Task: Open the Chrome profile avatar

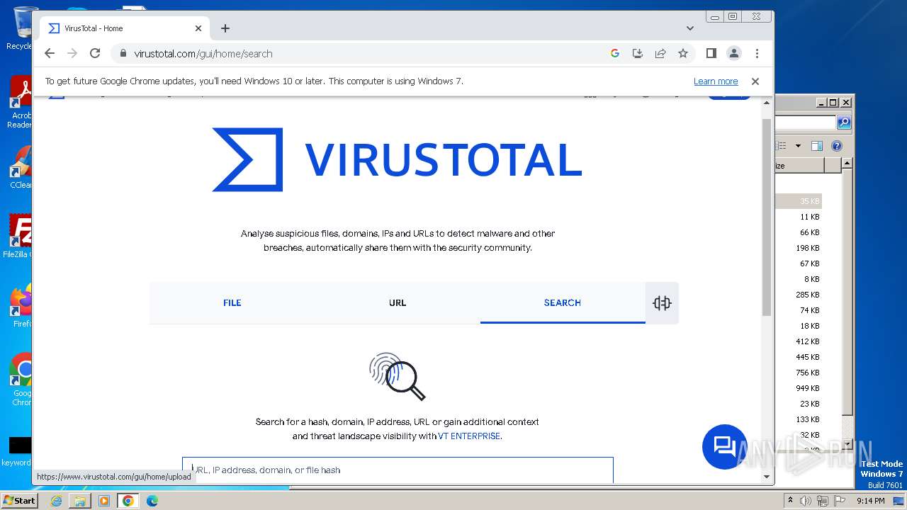Action: tap(734, 53)
